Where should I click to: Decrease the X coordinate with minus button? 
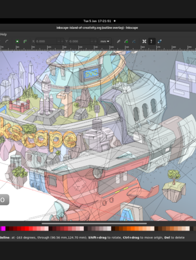pos(58,41)
